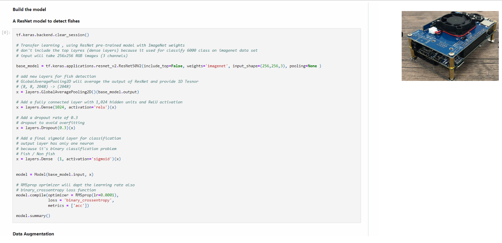Click the Dense(1024, activation='relu') line
Image resolution: width=502 pixels, height=243 pixels.
tap(66, 107)
